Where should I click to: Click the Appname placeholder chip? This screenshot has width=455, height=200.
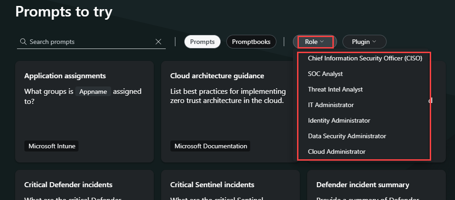click(x=93, y=92)
